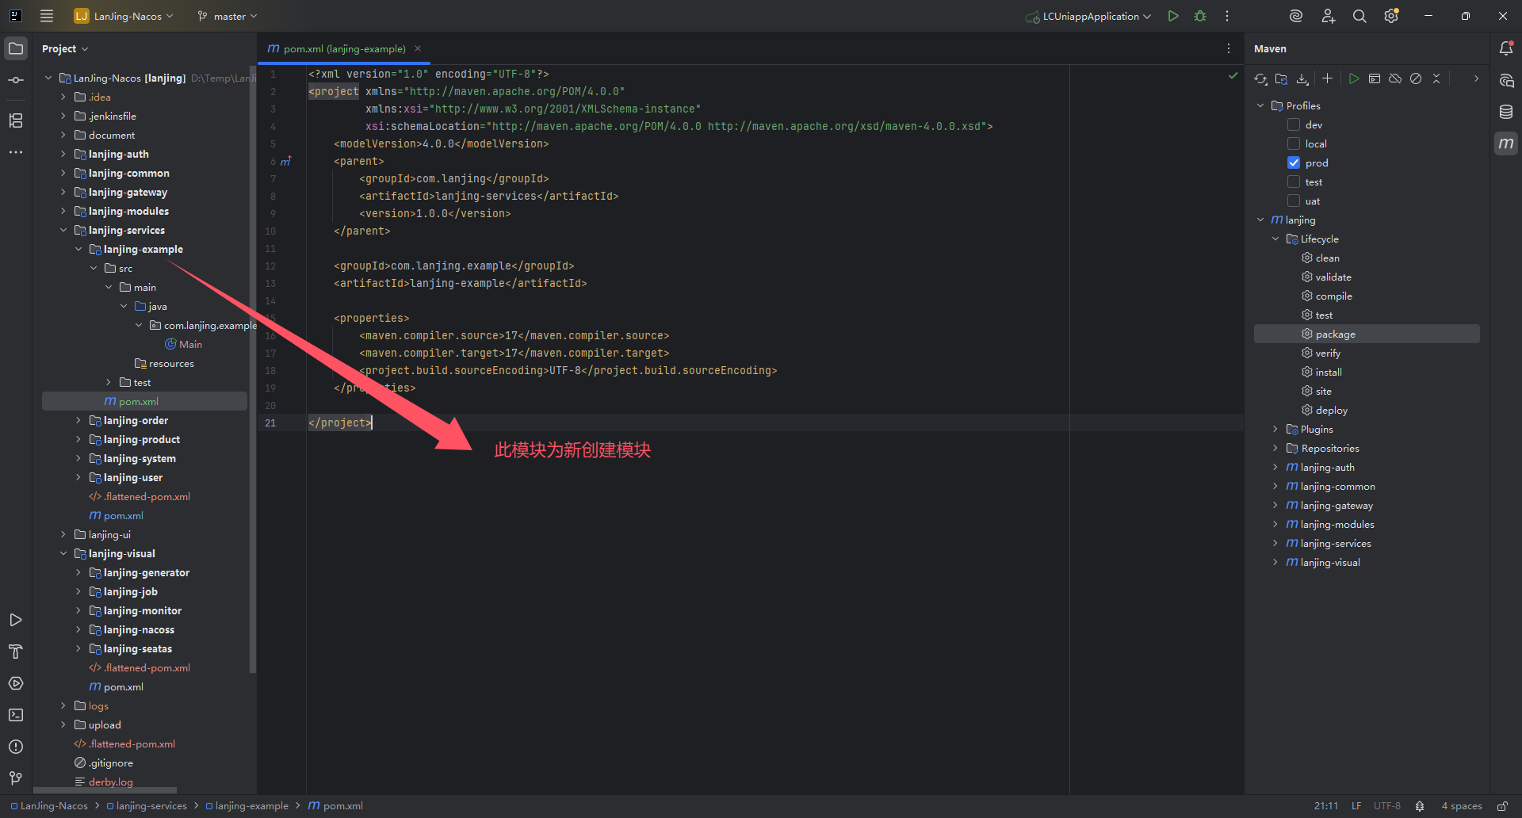Run selected Maven build

1354,78
